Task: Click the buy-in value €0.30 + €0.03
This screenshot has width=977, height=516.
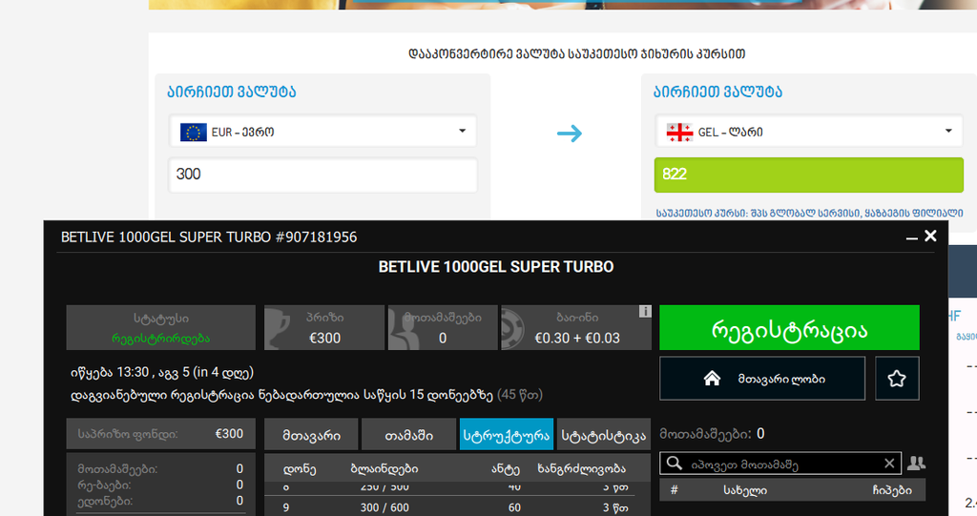Action: (x=577, y=338)
